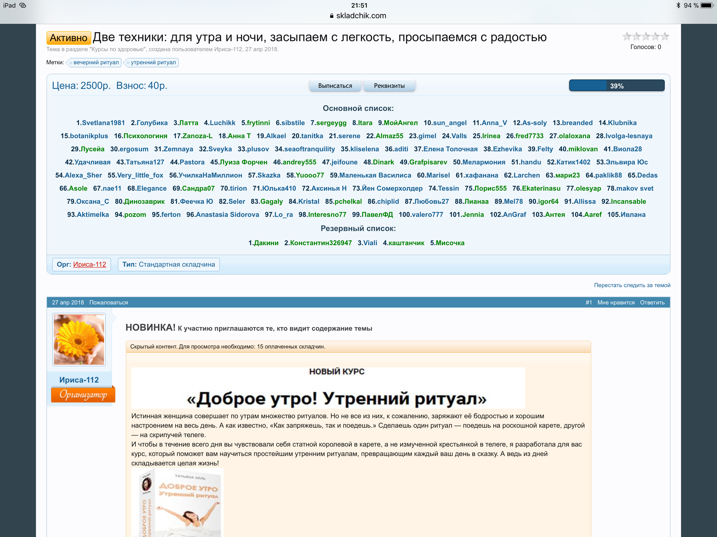Click the first rating star
Screen dimensions: 717x537
pyautogui.click(x=627, y=36)
